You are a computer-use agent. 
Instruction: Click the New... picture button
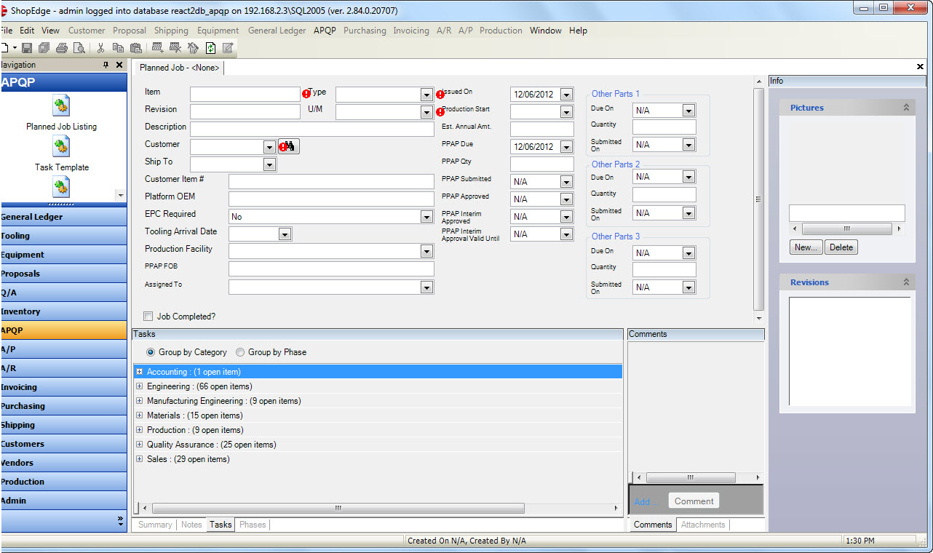click(x=806, y=247)
